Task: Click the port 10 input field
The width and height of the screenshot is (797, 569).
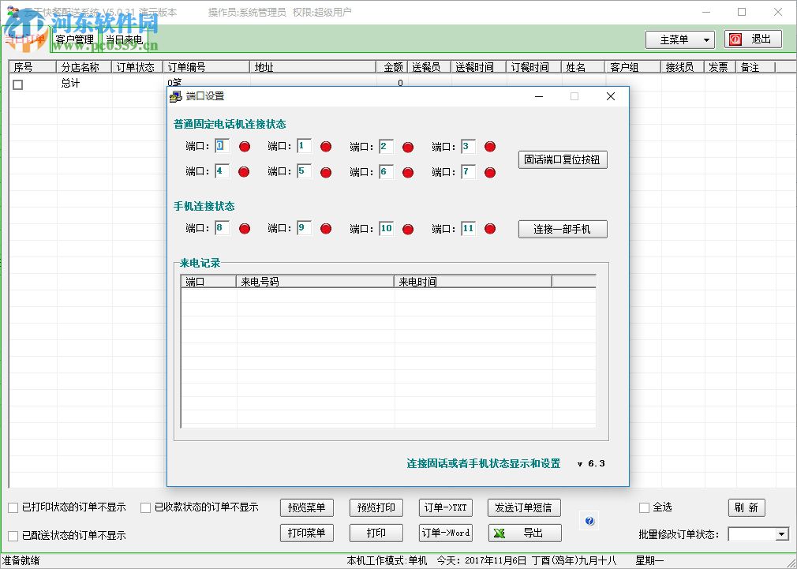Action: [x=387, y=228]
